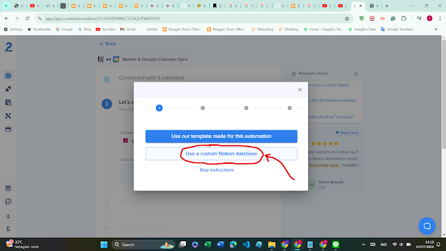Open the automations sync icon in sidebar

[x=8, y=76]
